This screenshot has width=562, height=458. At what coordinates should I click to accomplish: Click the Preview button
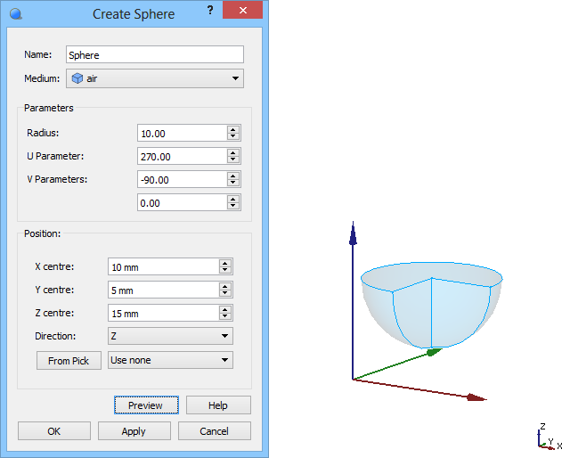146,405
